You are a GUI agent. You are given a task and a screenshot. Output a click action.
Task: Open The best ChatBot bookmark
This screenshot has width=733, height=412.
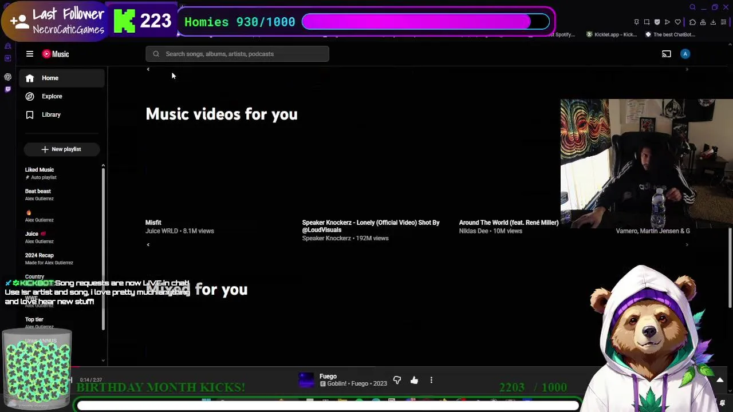coord(670,34)
